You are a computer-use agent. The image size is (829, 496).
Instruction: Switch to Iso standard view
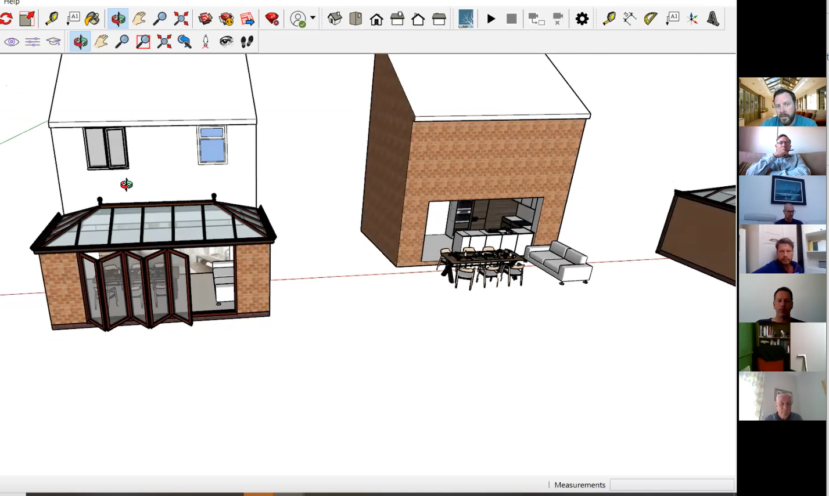click(335, 19)
